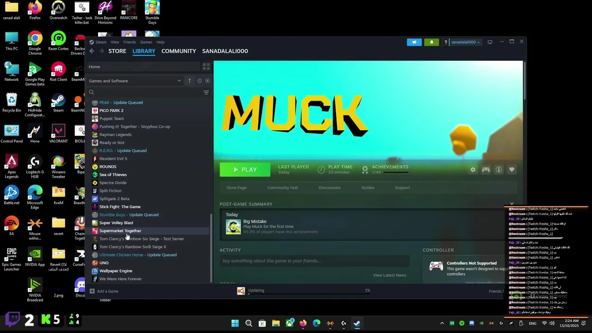Show Muck game info icon
592x333 pixels.
pyautogui.click(x=499, y=170)
